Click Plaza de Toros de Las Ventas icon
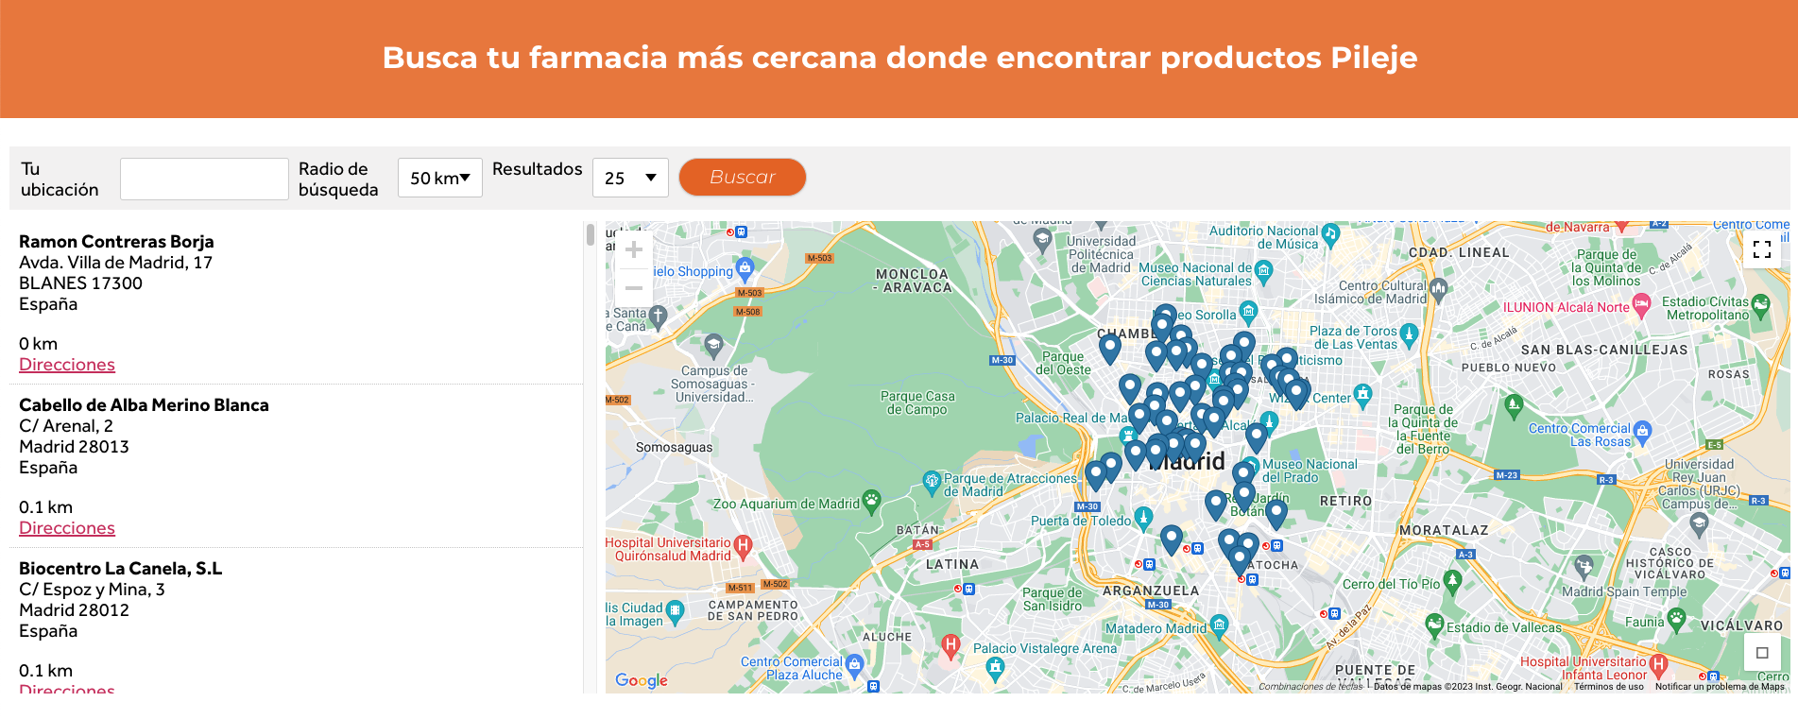 (1409, 334)
